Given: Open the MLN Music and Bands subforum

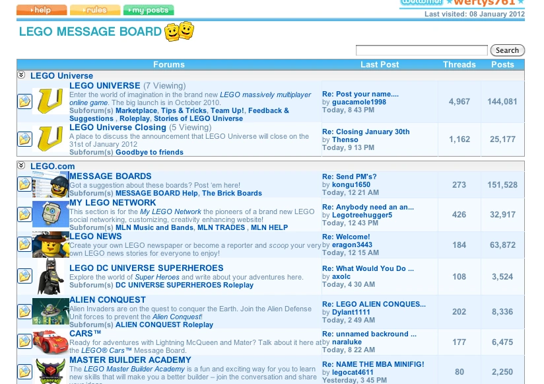Looking at the screenshot, I should [154, 227].
